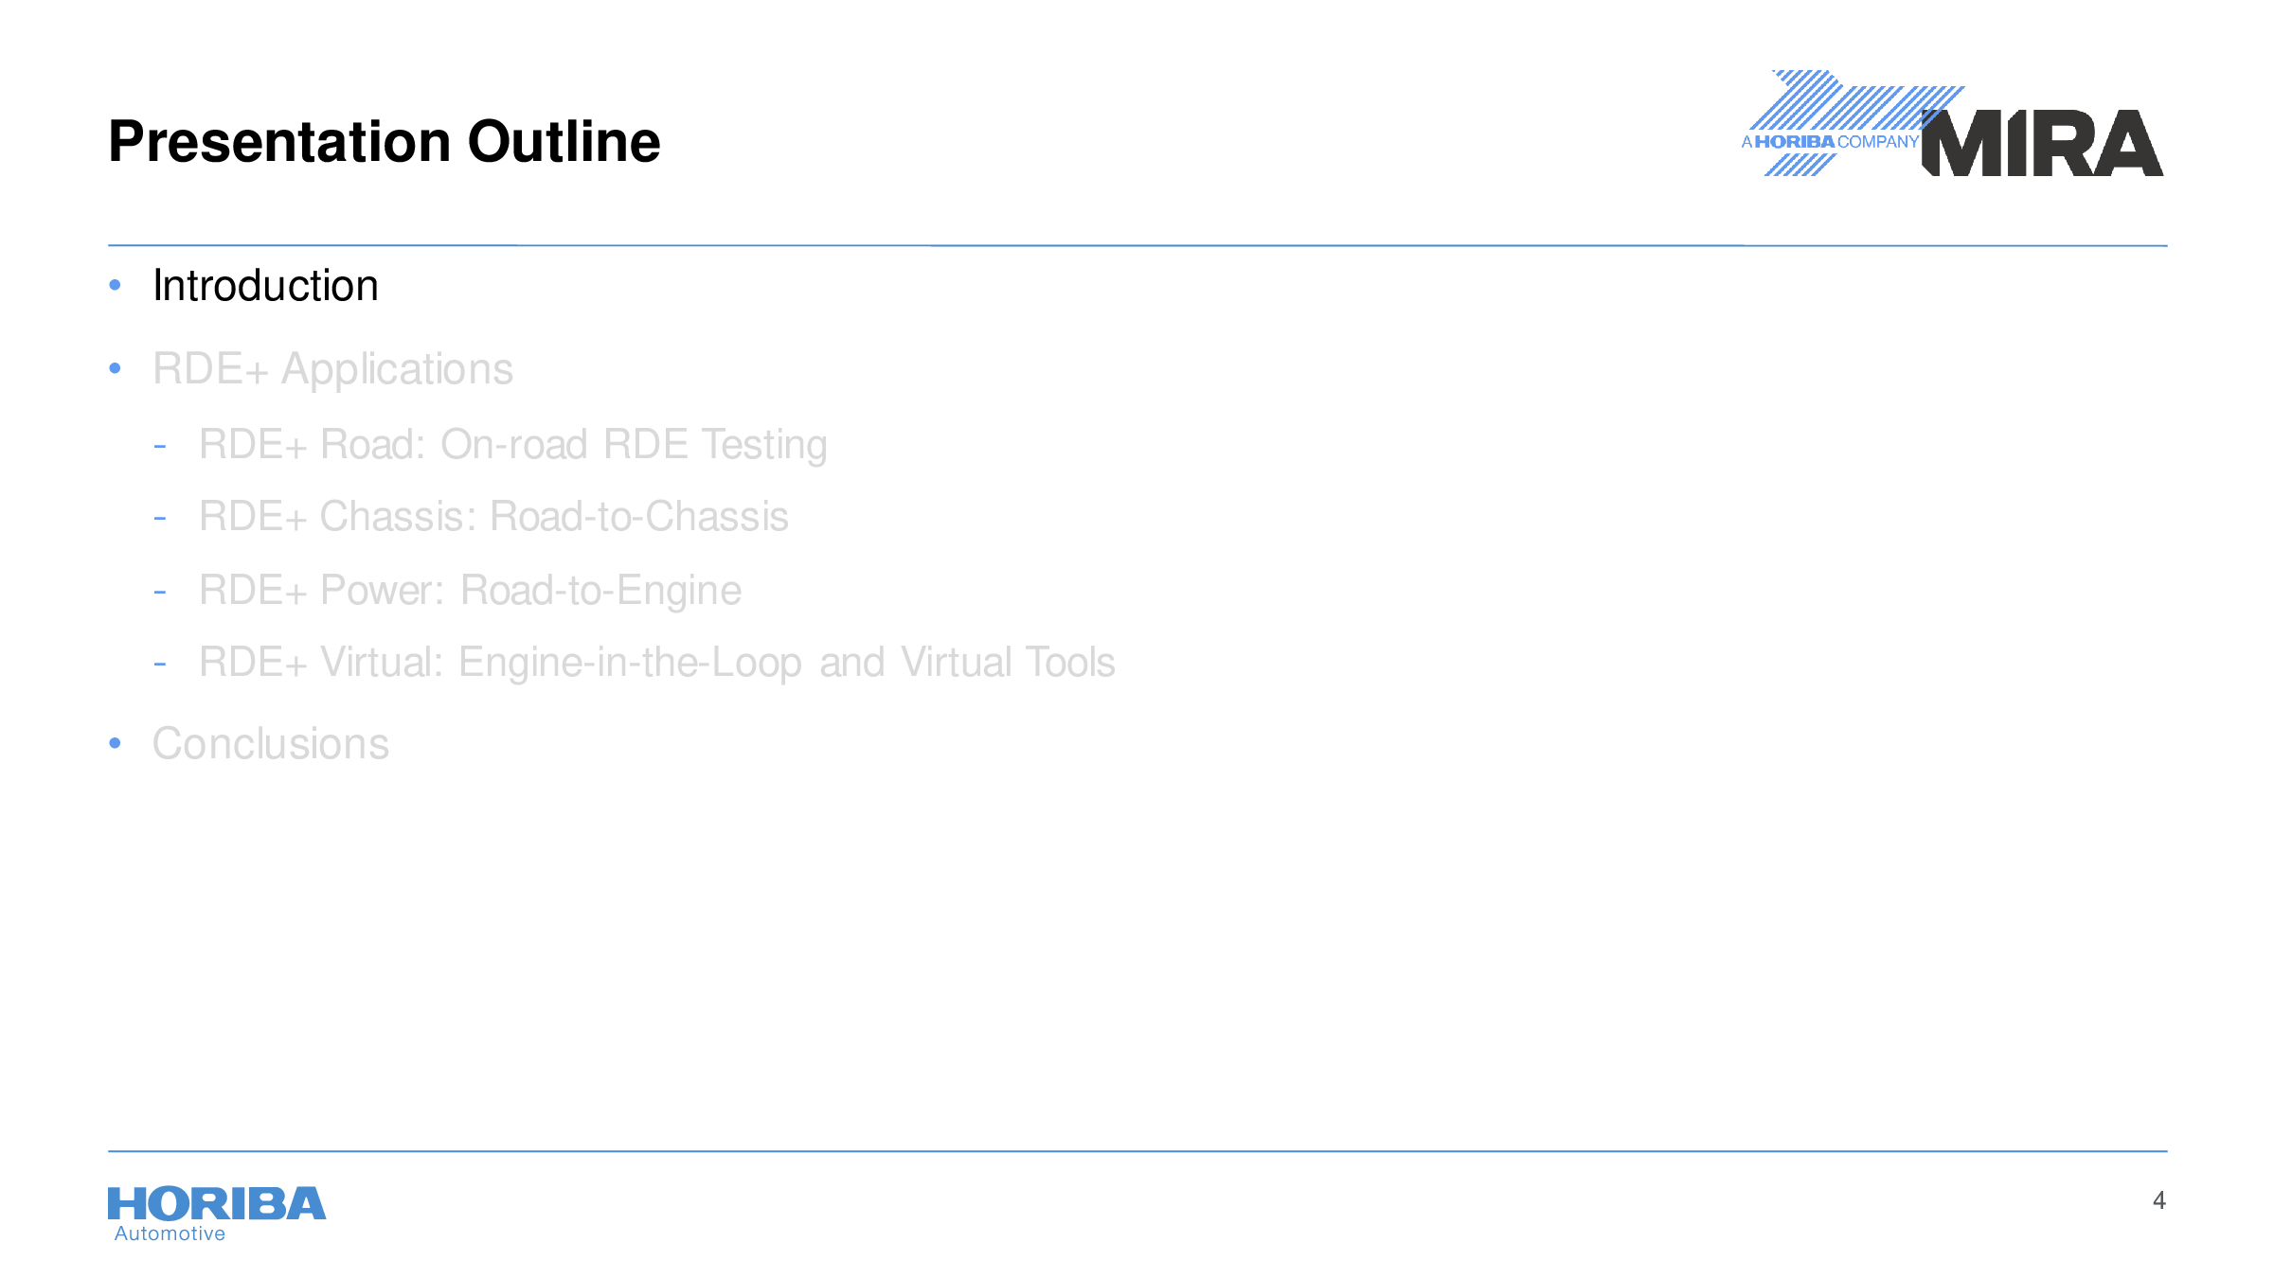Screen dimensions: 2274x1278
Task: Select the Introduction outline item
Action: click(265, 286)
